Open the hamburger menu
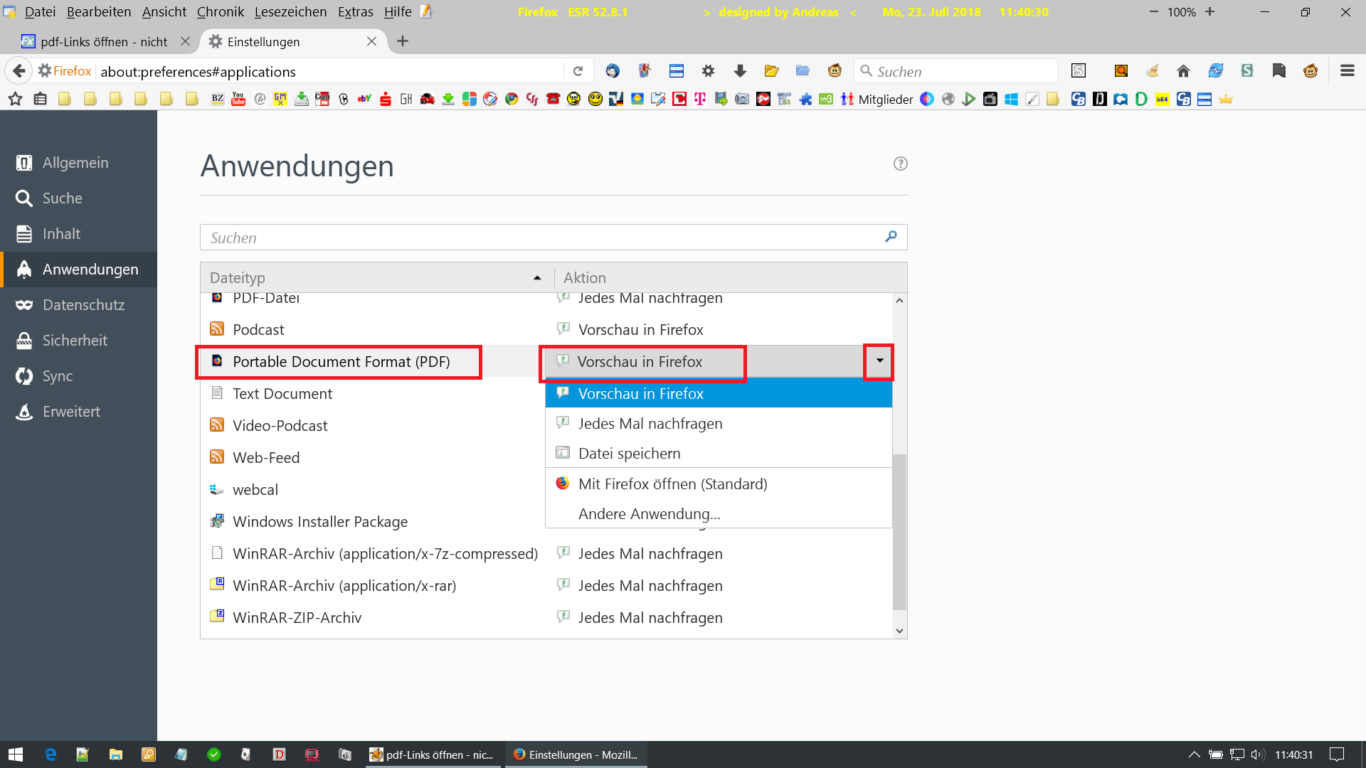 coord(1347,71)
